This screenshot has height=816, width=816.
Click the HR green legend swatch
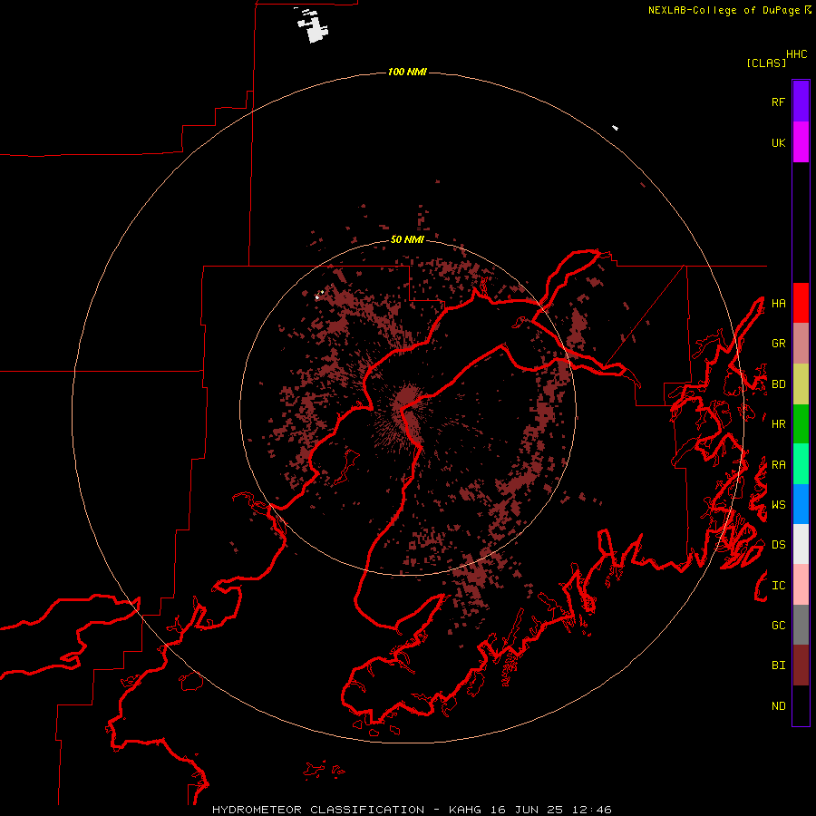pyautogui.click(x=801, y=423)
